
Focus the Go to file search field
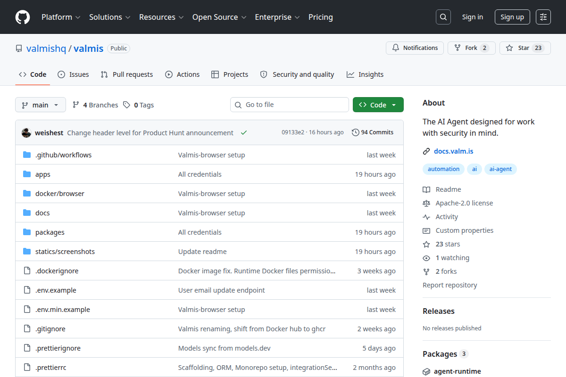point(290,105)
